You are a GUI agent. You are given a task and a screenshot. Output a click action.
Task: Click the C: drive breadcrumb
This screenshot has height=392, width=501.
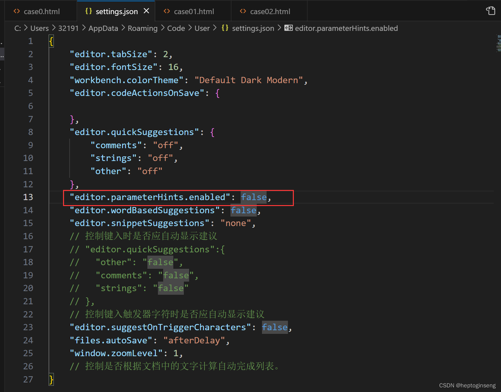point(17,28)
